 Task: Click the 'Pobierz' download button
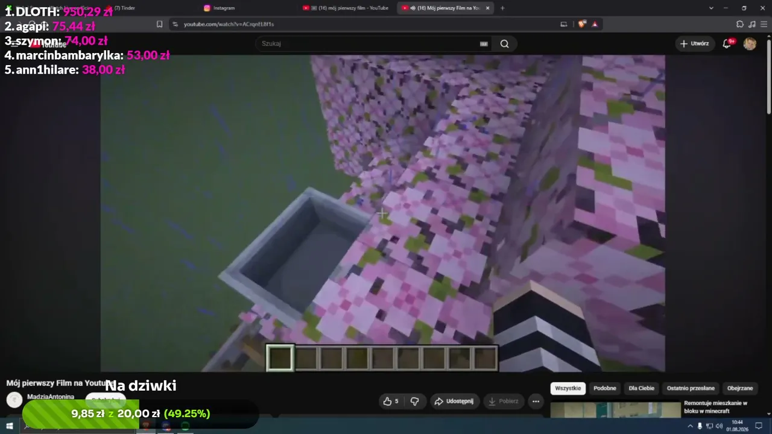click(503, 401)
